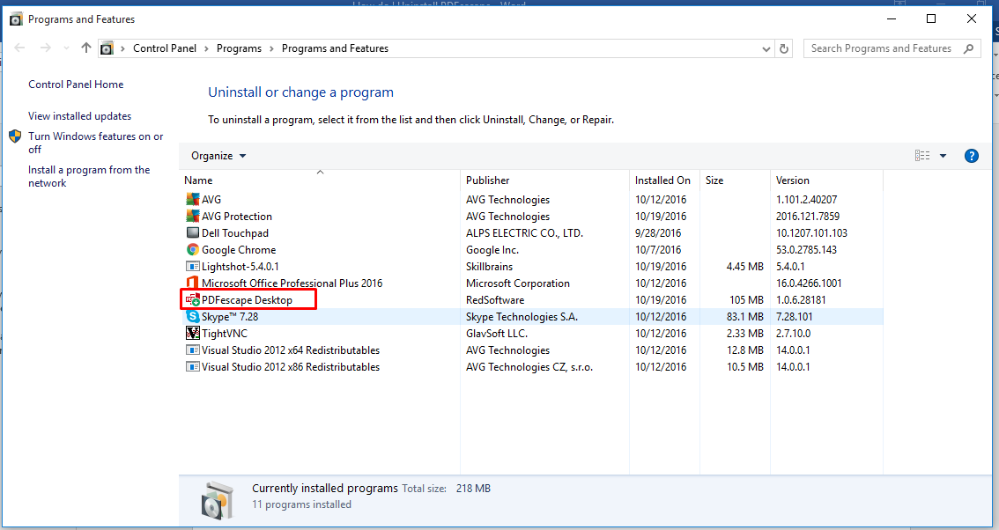The height and width of the screenshot is (530, 999).
Task: Click the Skype 7.28 icon
Action: point(192,317)
